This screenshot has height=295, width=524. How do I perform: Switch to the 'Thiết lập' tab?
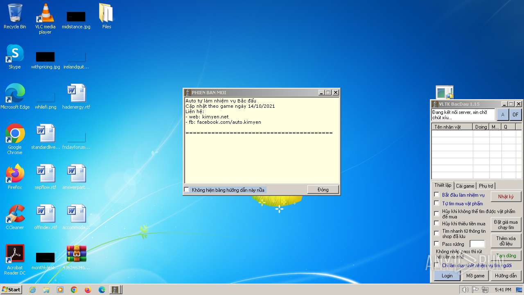pyautogui.click(x=443, y=185)
